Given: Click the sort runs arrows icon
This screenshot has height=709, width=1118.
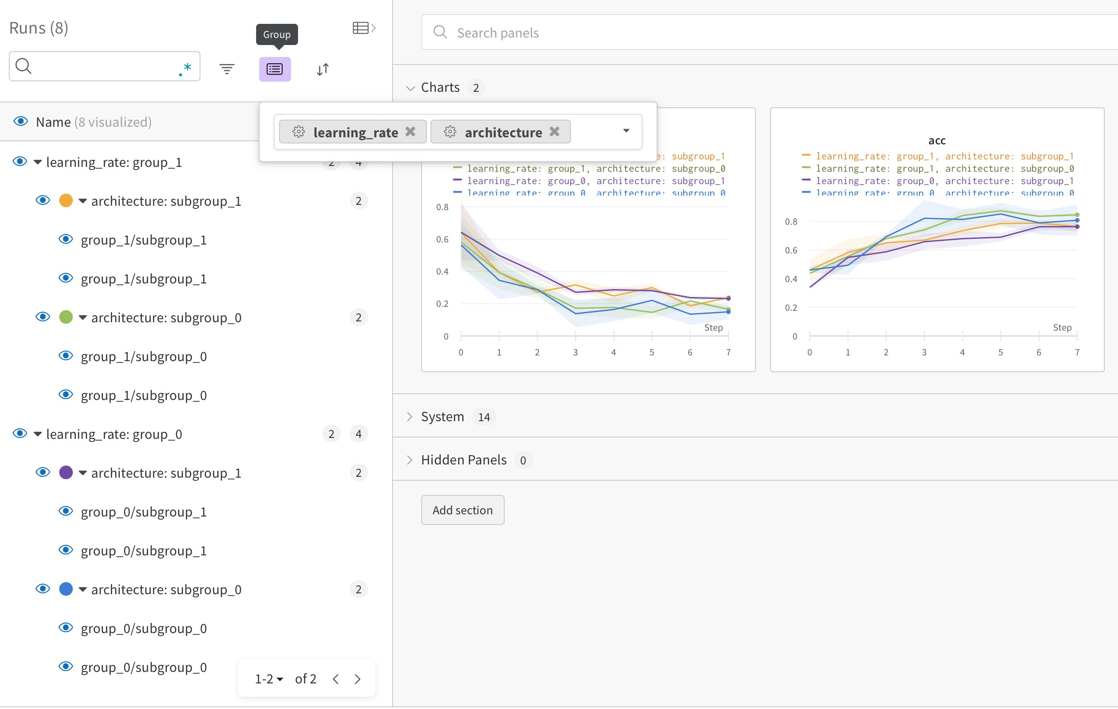Looking at the screenshot, I should click(323, 69).
